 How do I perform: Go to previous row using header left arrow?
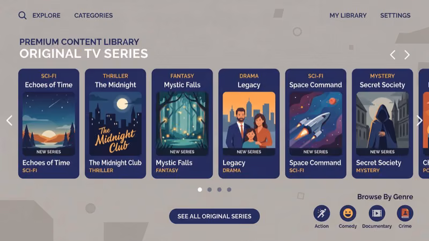click(393, 55)
